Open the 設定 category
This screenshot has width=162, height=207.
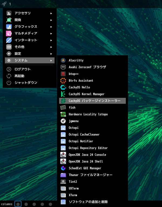point(30,54)
